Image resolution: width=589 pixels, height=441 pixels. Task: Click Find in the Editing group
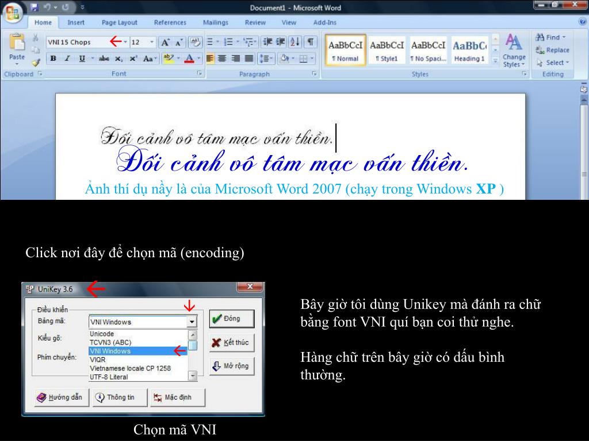pos(550,37)
